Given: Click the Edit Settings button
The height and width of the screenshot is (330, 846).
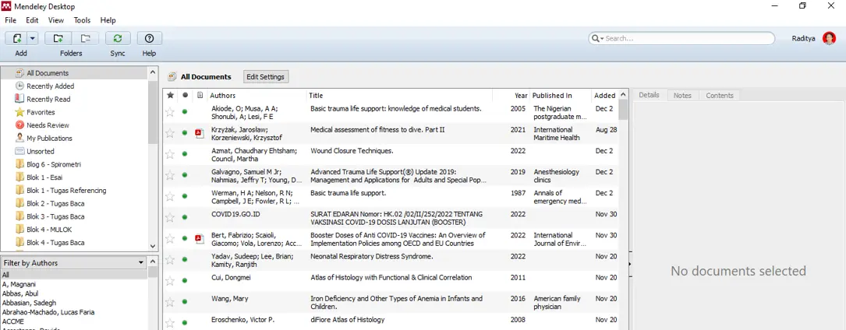Looking at the screenshot, I should coord(266,77).
